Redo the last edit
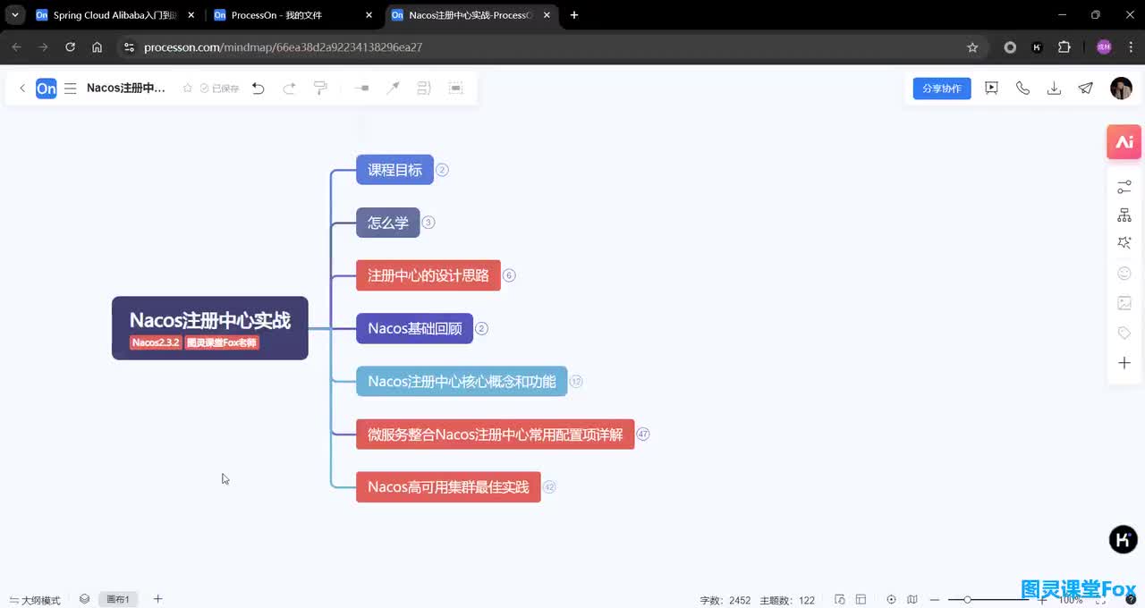The width and height of the screenshot is (1145, 608). 289,89
